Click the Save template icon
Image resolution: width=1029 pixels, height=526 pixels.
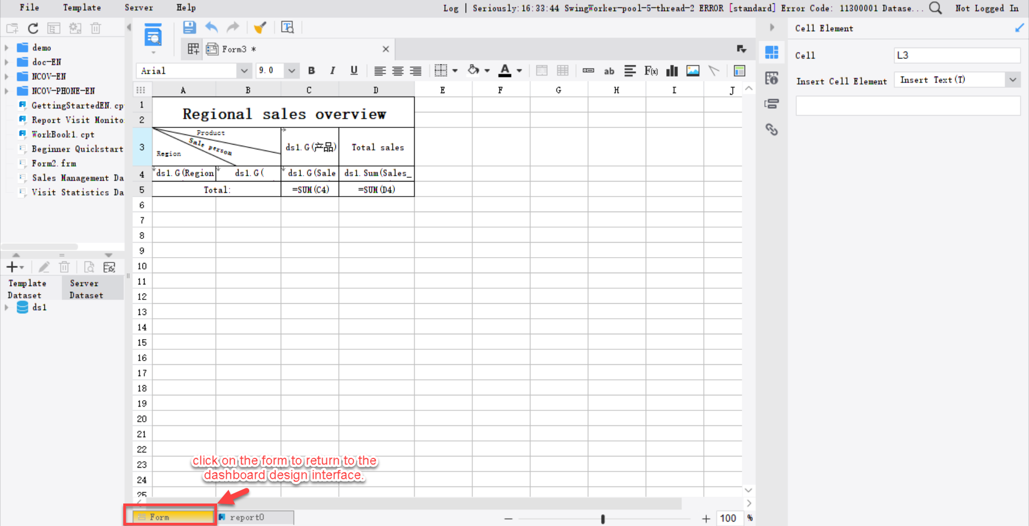[x=189, y=27]
